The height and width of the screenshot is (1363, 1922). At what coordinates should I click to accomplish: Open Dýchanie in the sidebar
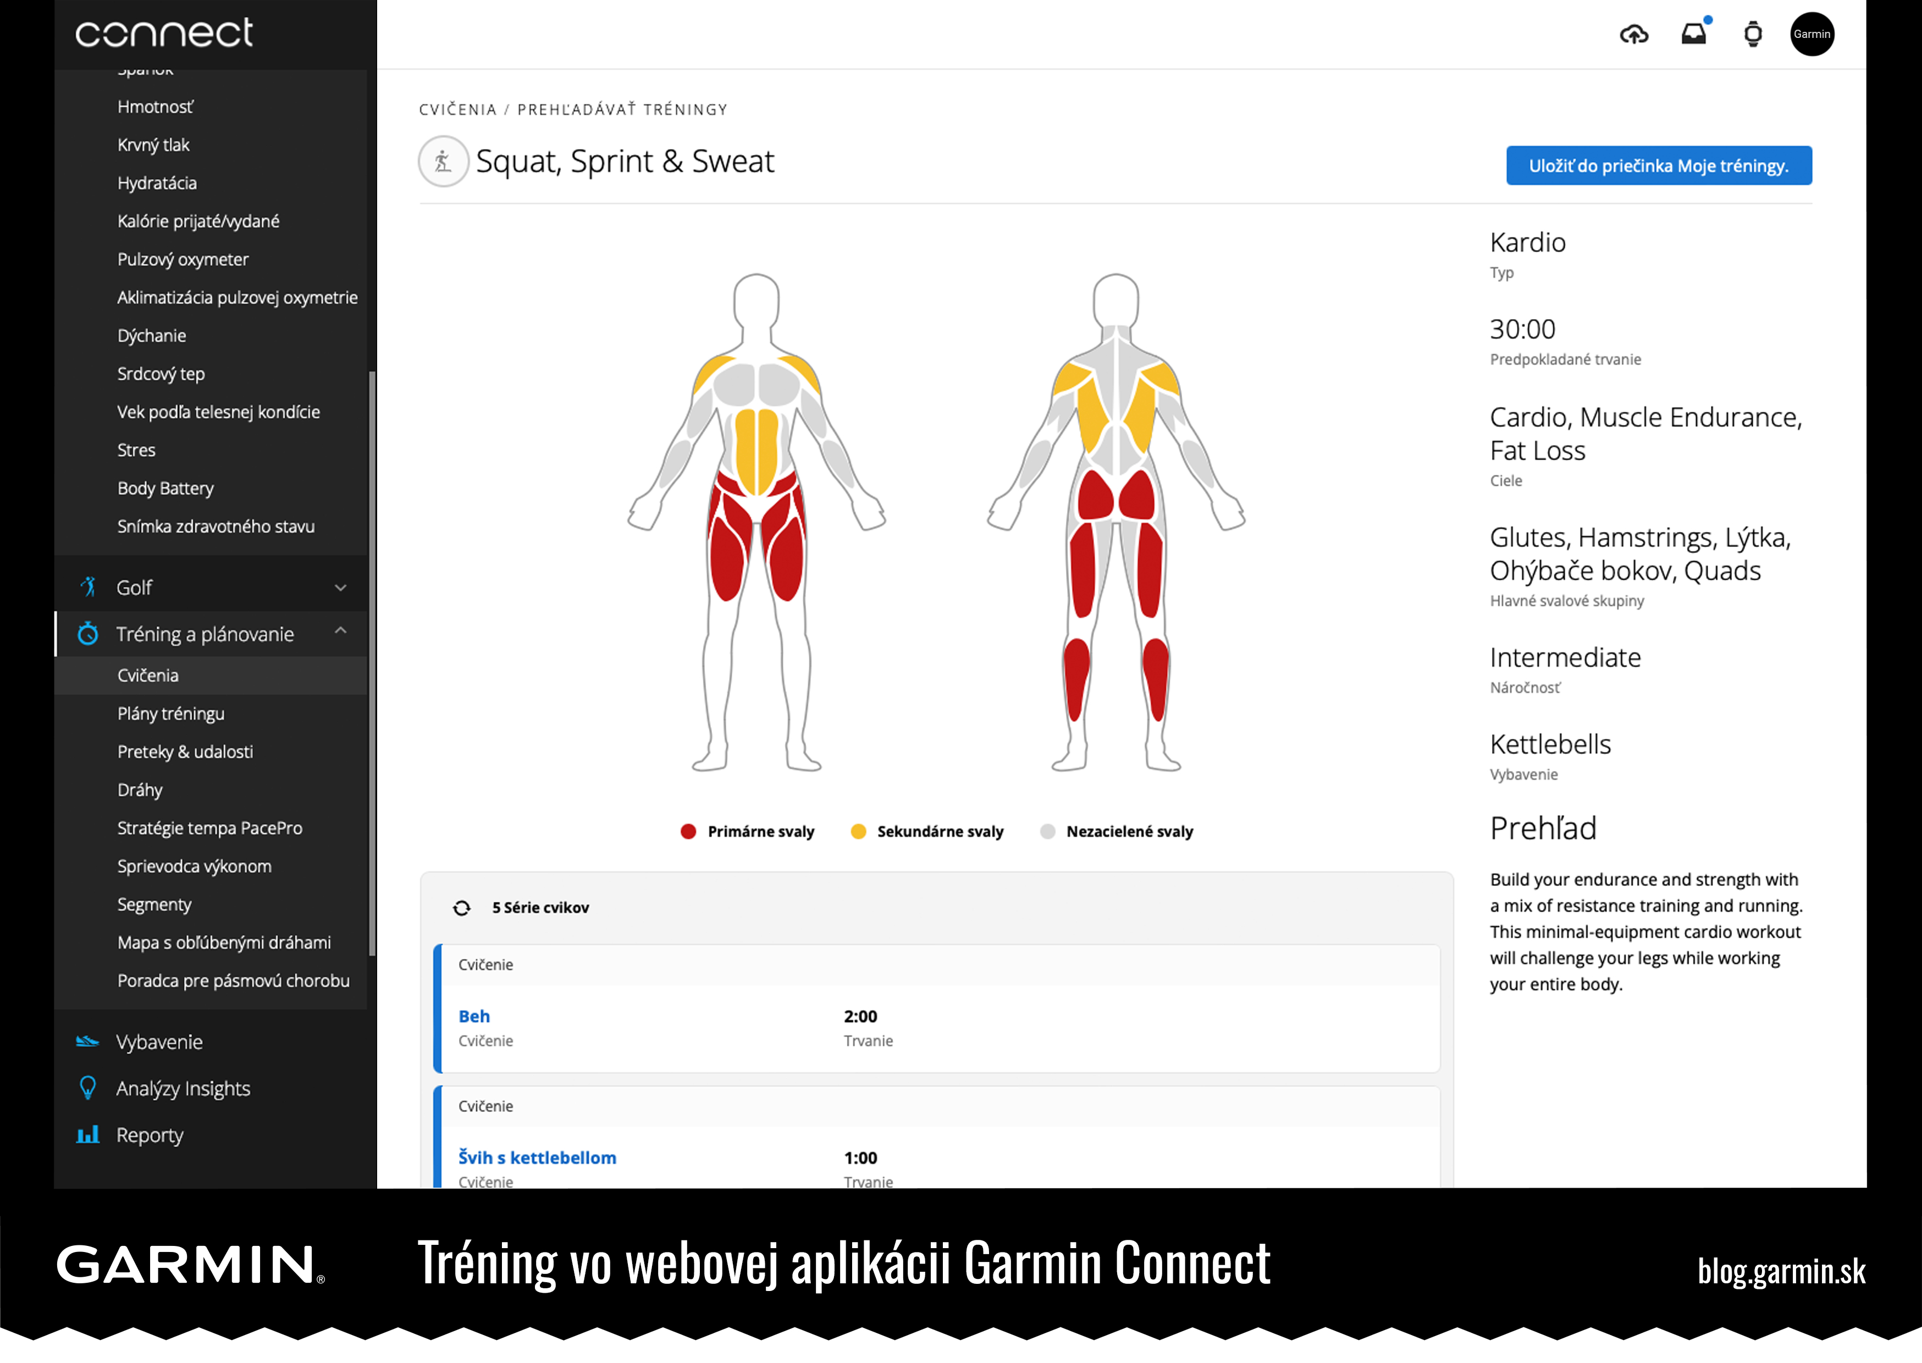coord(152,336)
